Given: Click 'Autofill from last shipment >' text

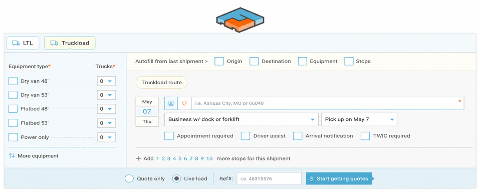Looking at the screenshot, I should (x=171, y=61).
